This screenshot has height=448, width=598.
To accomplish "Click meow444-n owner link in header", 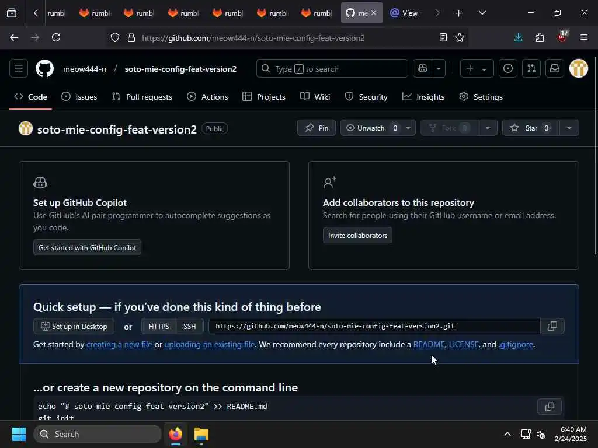I will (85, 69).
